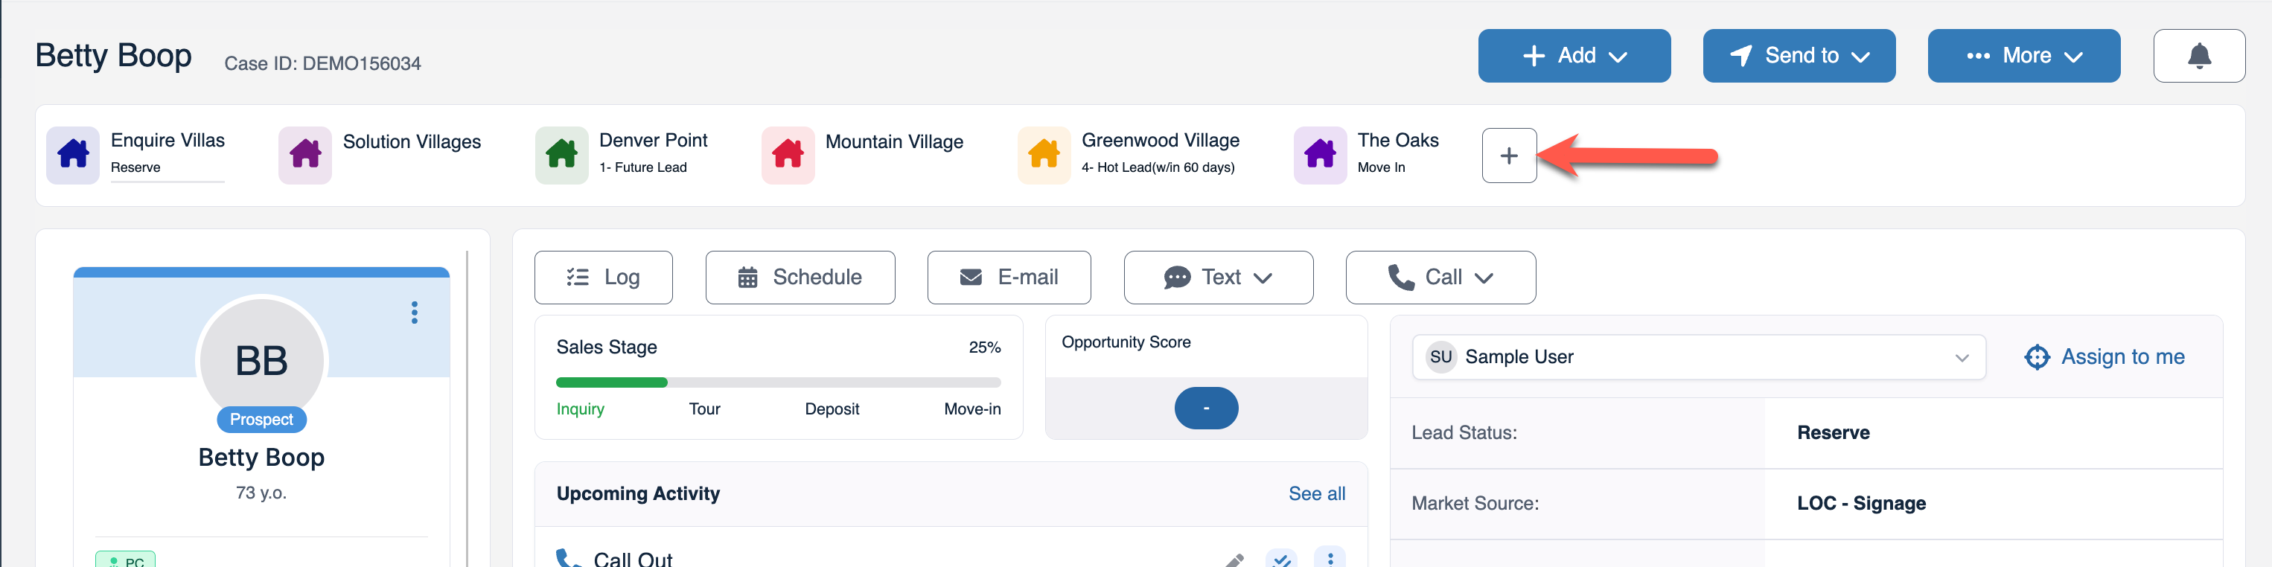Select the Solution Villages house icon

click(305, 154)
